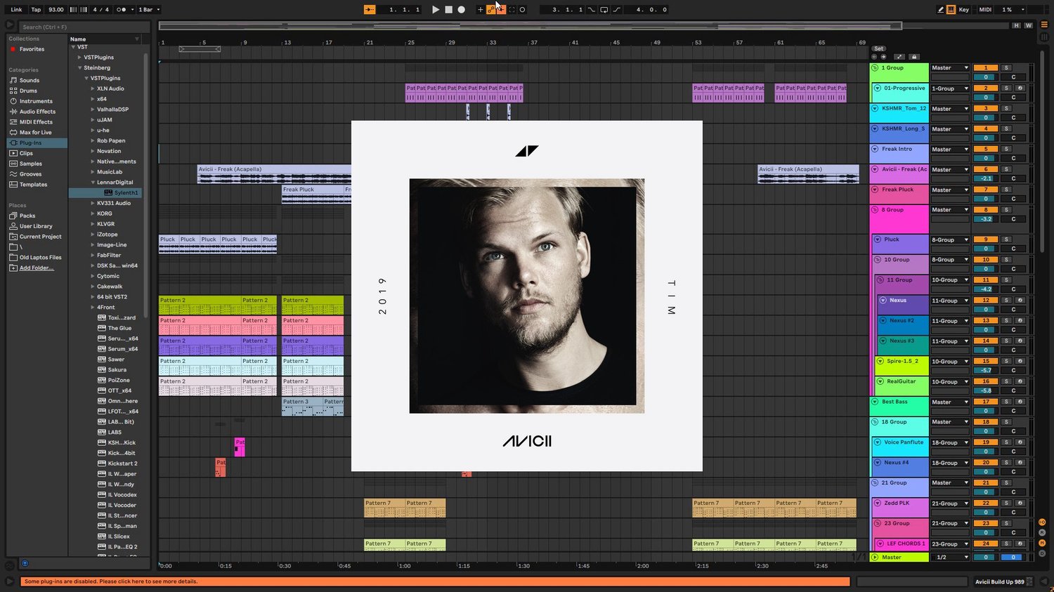Toggle track activator 5 for Freak Intro
Viewport: 1054px width, 592px height.
tap(986, 149)
